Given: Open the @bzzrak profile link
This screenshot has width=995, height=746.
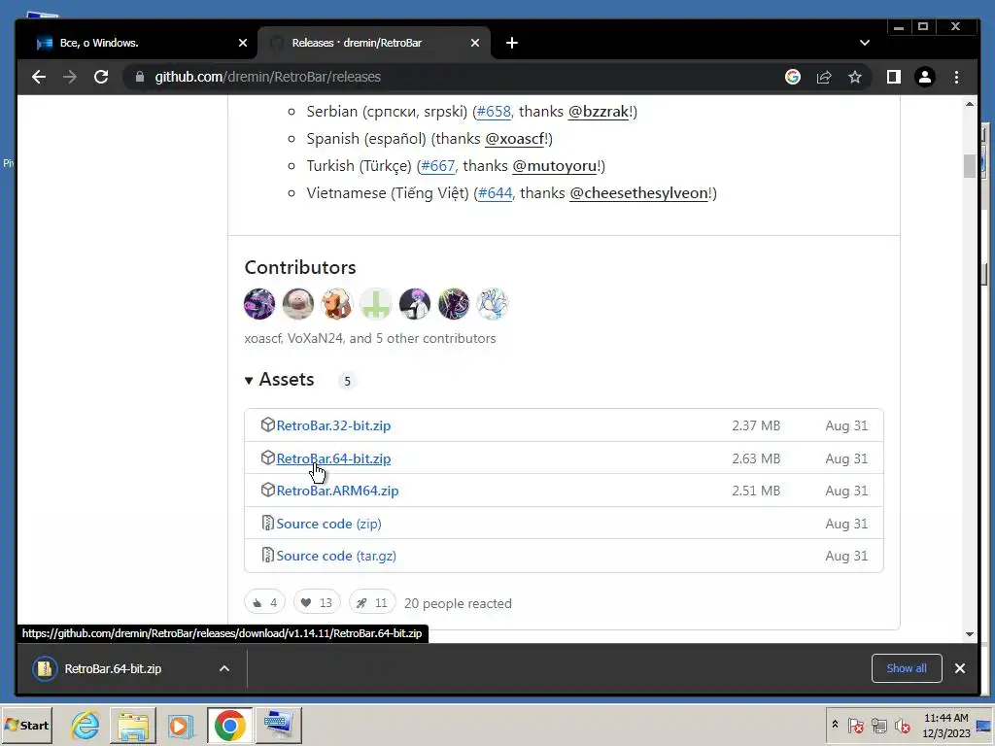Looking at the screenshot, I should [x=598, y=112].
